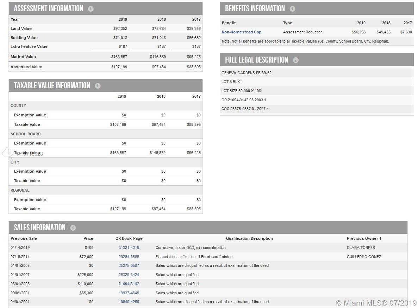Select the 2019 Assessed Value $107,199 cell
This screenshot has height=308, width=418.
pyautogui.click(x=119, y=67)
